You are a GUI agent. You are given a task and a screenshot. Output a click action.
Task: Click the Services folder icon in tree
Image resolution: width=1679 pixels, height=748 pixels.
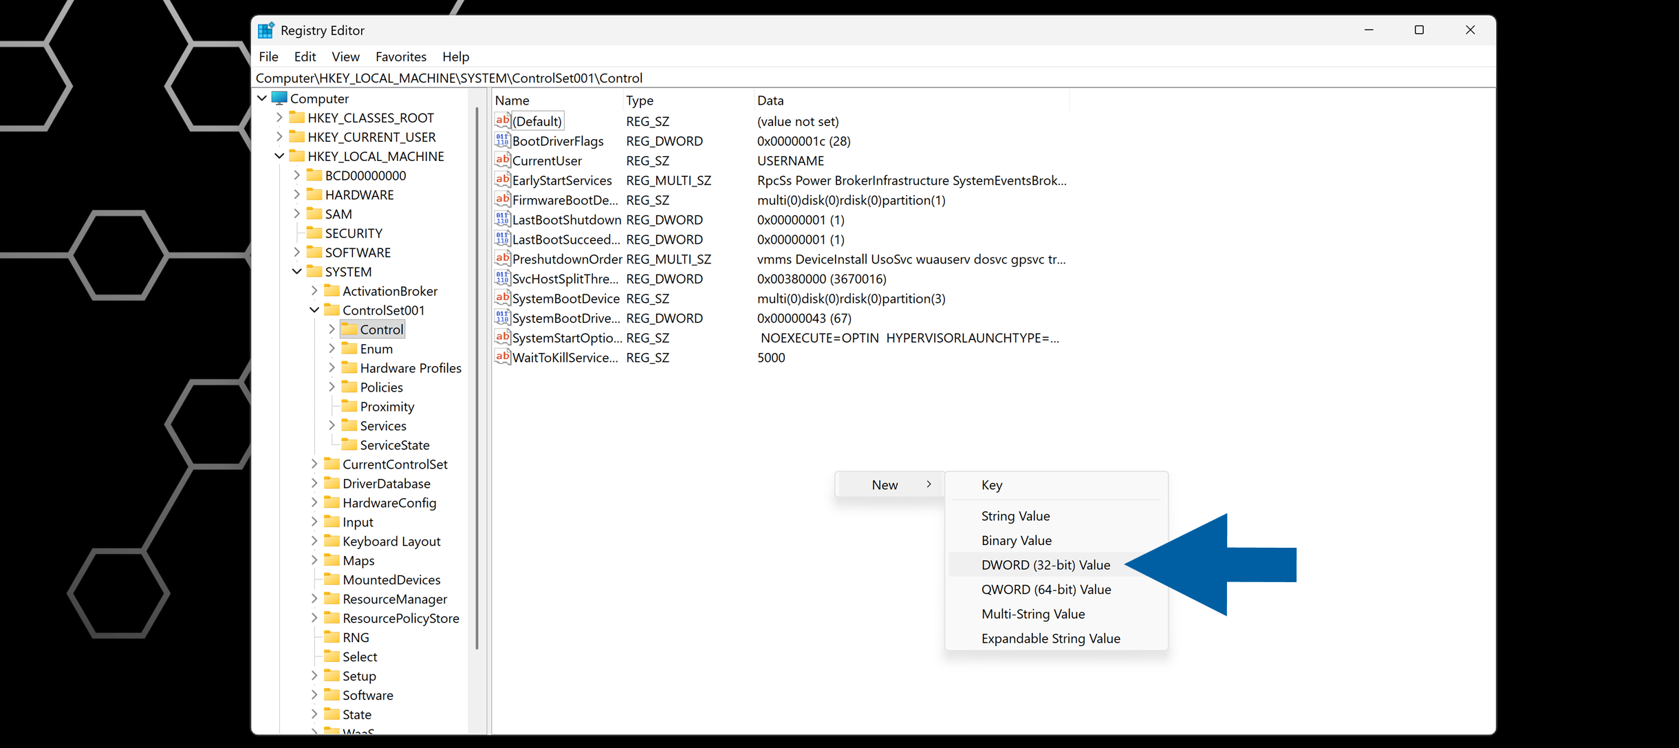point(349,425)
